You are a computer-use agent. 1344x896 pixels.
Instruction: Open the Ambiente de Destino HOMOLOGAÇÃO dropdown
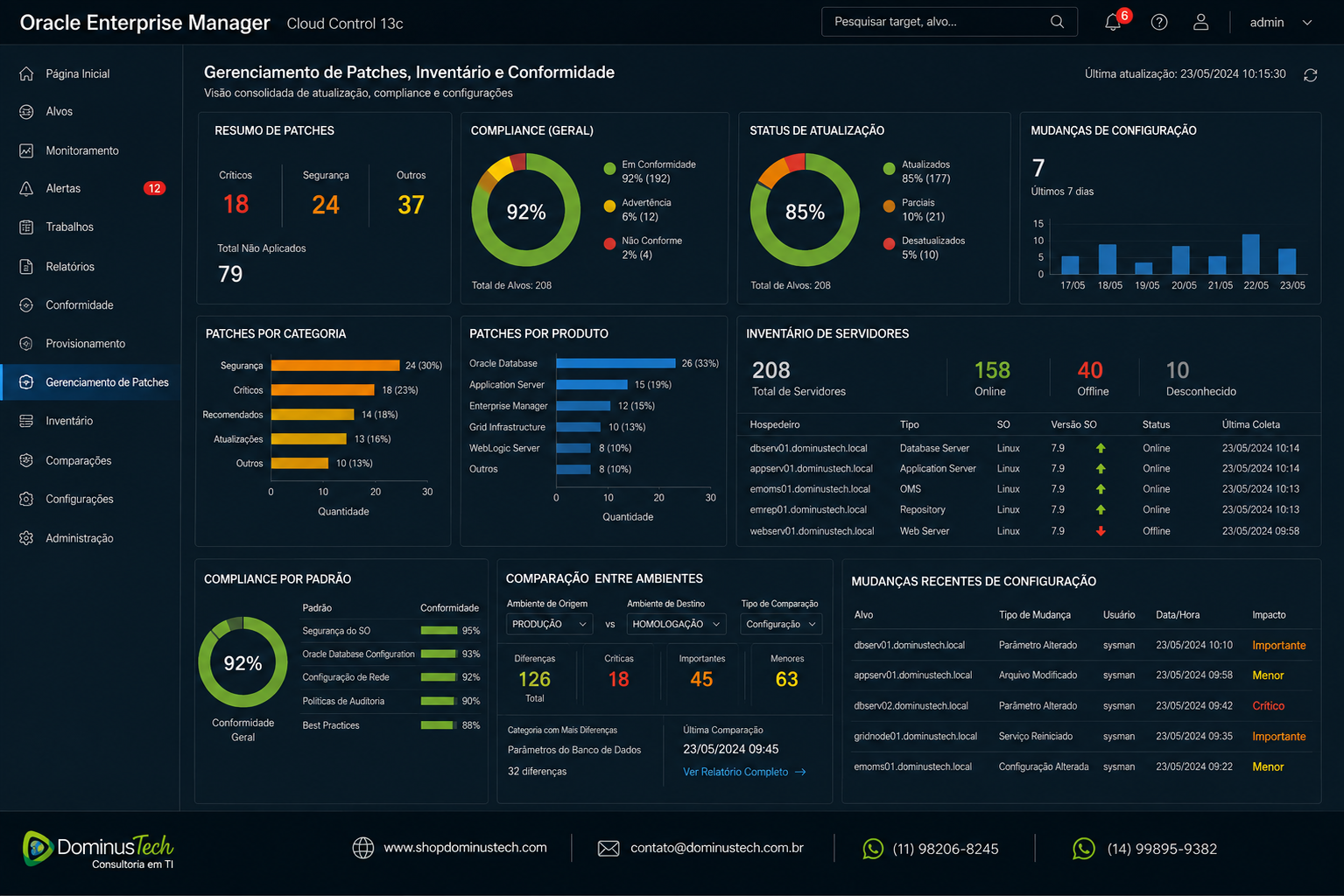click(676, 624)
